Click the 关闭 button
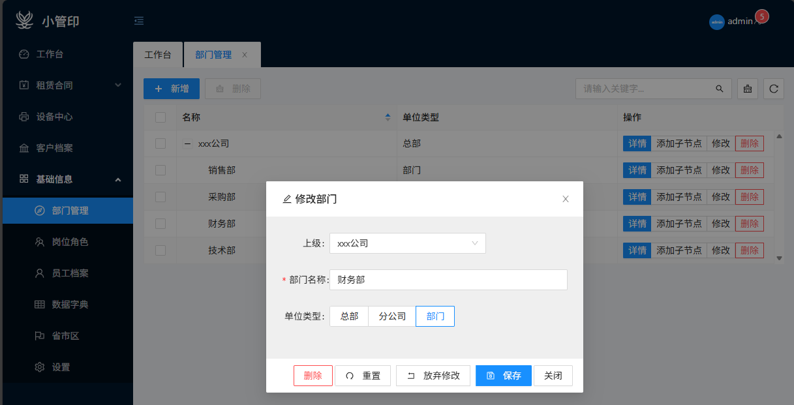Screen dimensions: 794x405 553,376
